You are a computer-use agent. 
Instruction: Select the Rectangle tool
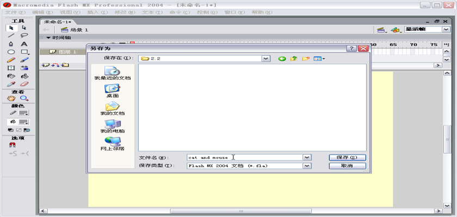pyautogui.click(x=25, y=52)
